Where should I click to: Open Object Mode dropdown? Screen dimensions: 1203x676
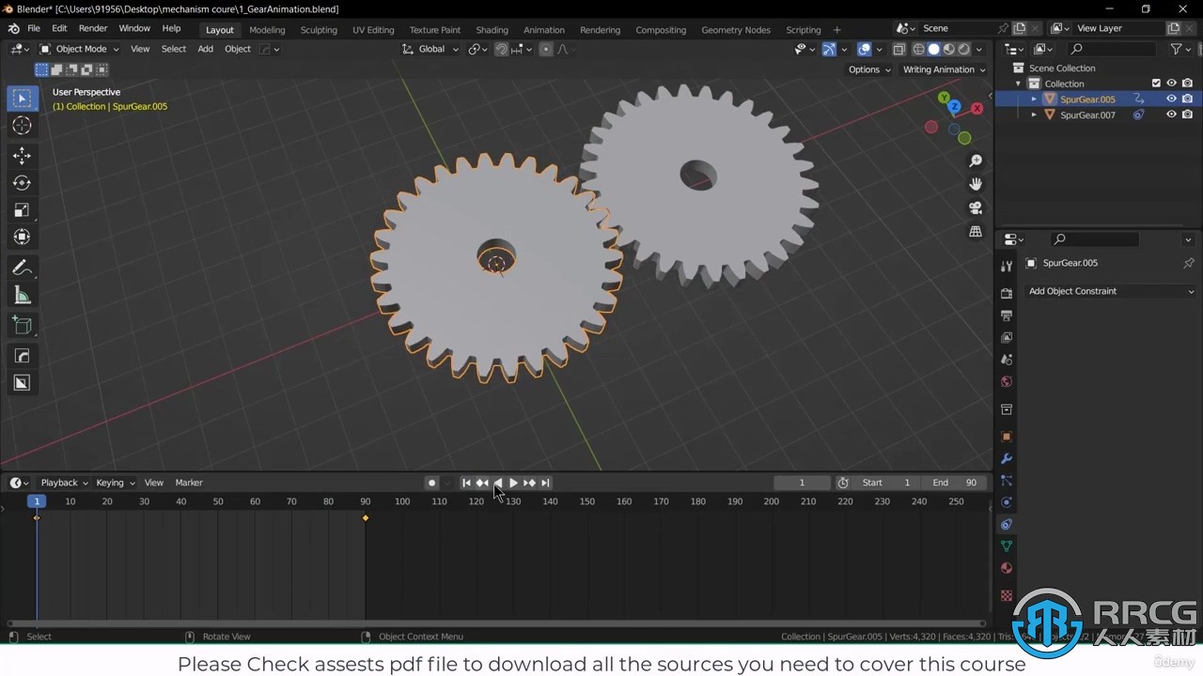pyautogui.click(x=80, y=49)
